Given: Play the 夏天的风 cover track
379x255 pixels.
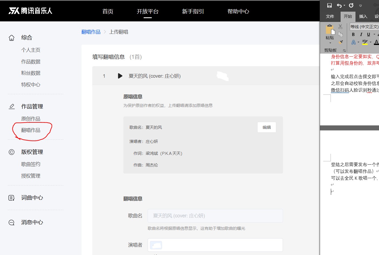Looking at the screenshot, I should (120, 76).
